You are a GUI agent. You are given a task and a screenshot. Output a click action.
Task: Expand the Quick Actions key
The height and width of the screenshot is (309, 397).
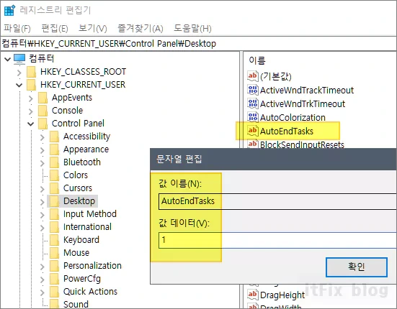click(43, 292)
